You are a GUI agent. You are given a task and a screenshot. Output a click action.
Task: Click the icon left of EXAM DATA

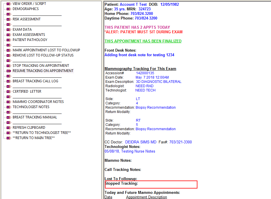coord(8,30)
